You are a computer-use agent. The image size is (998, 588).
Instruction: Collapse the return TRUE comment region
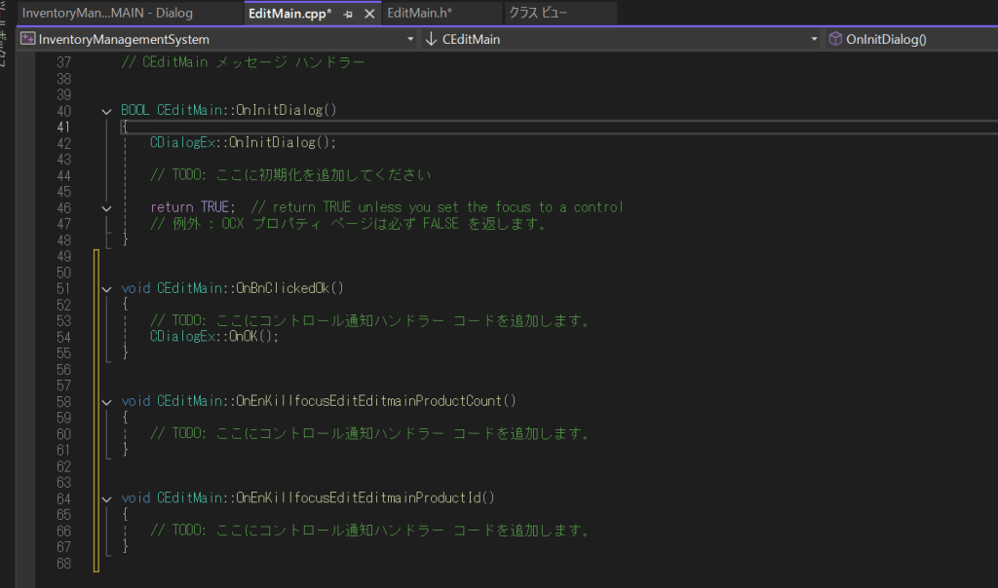click(x=106, y=207)
